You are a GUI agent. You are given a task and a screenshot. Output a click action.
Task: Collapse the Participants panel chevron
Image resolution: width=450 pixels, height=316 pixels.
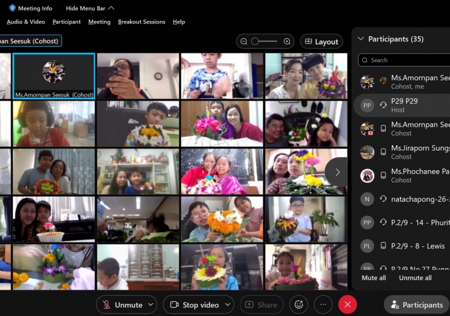tap(361, 39)
